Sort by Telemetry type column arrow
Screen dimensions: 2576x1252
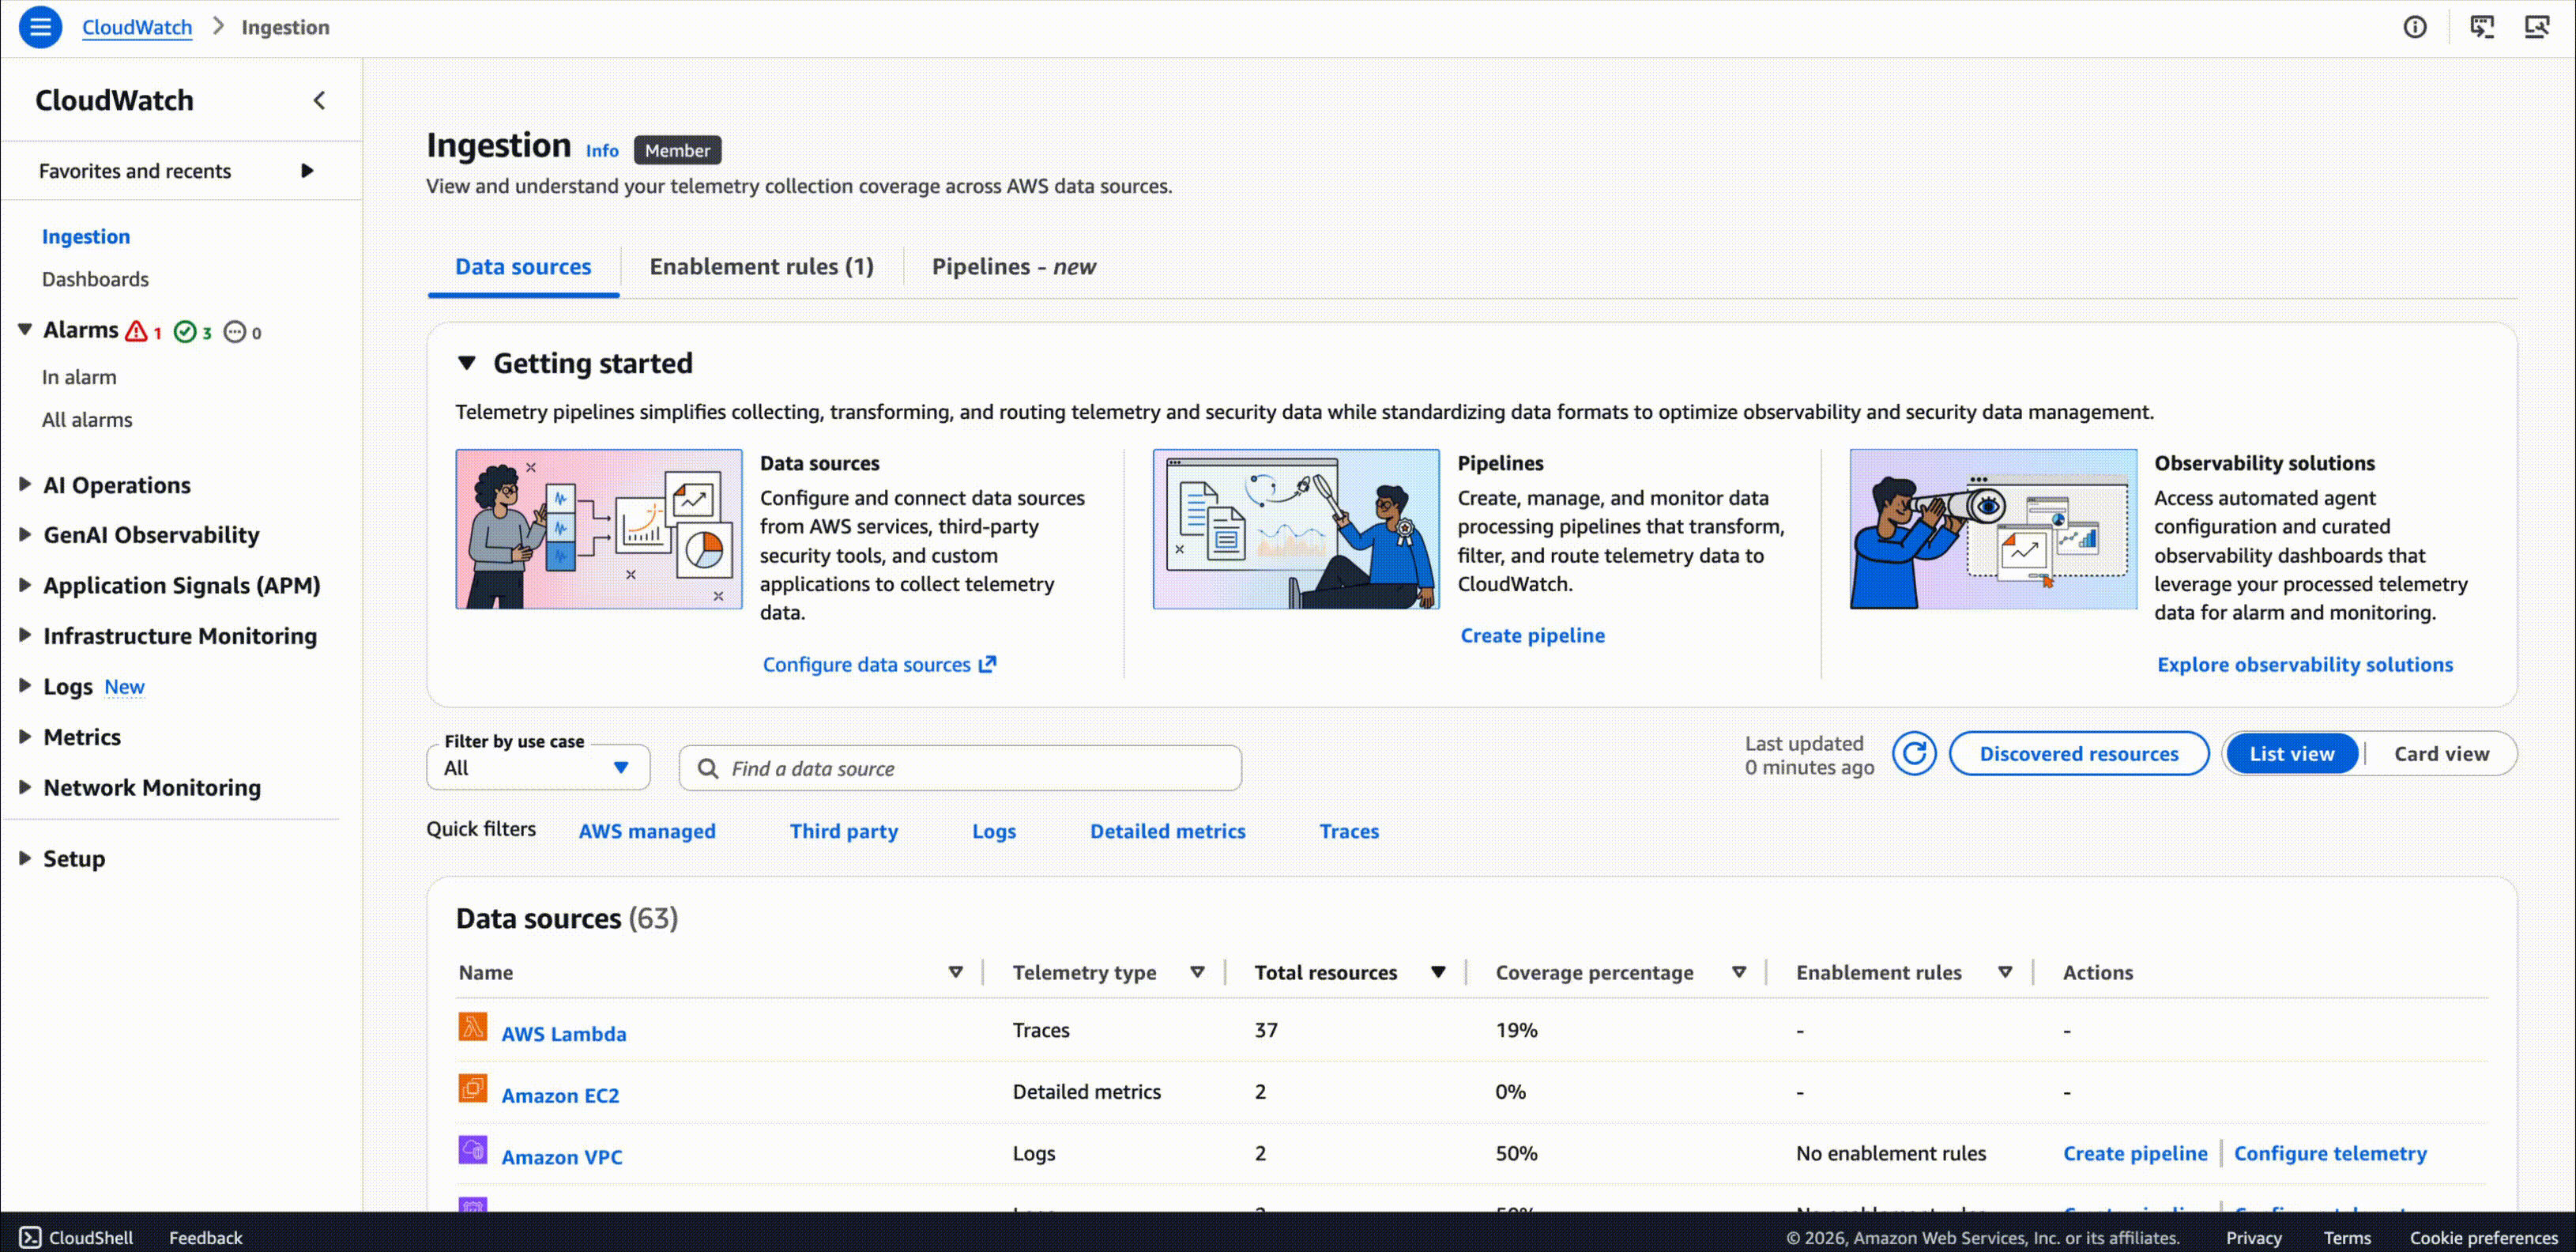click(1197, 972)
